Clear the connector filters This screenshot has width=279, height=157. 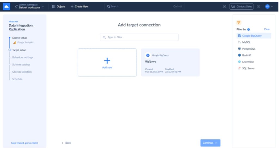[x=267, y=29]
